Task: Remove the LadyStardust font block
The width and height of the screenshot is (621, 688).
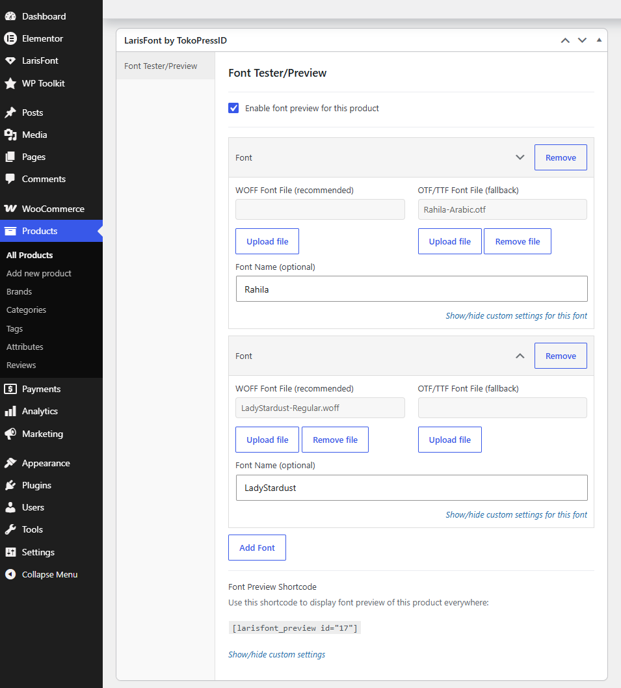Action: pyautogui.click(x=561, y=356)
